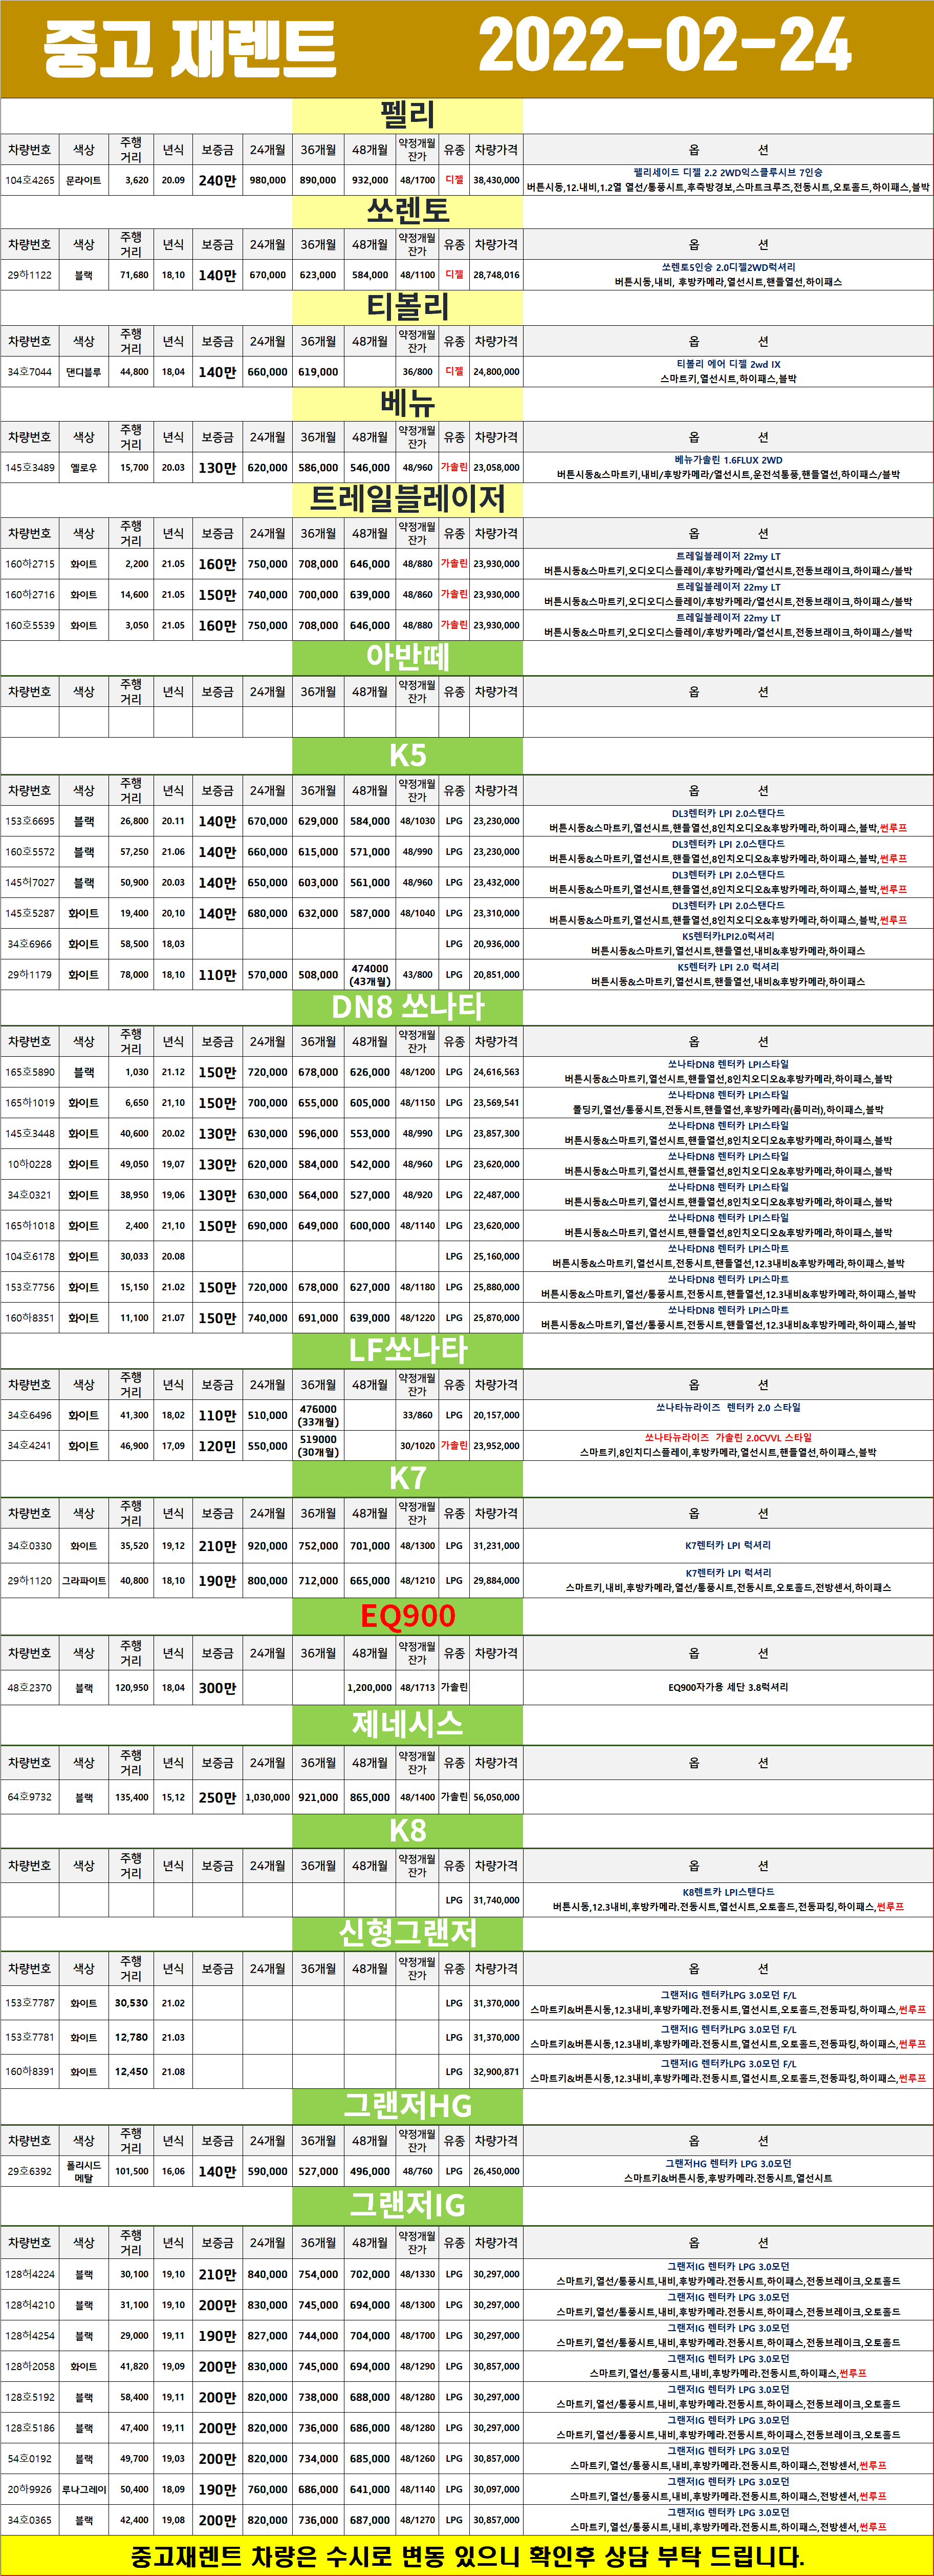
Task: Select the '베뉴' section heading
Action: 407,403
